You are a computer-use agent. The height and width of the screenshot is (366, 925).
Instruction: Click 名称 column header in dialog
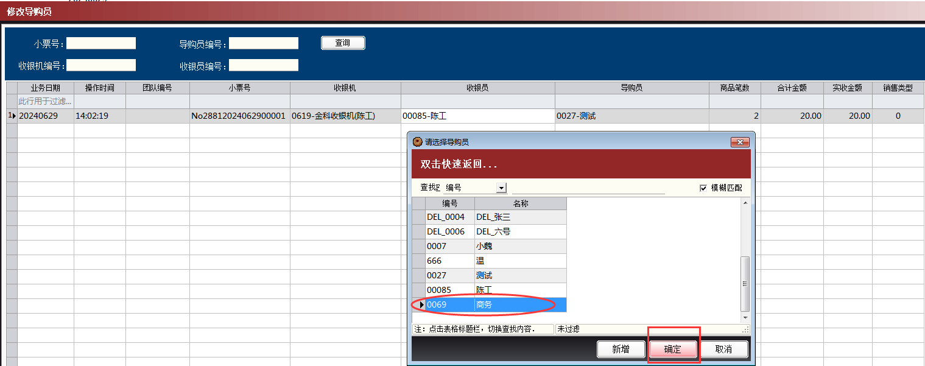[x=521, y=203]
